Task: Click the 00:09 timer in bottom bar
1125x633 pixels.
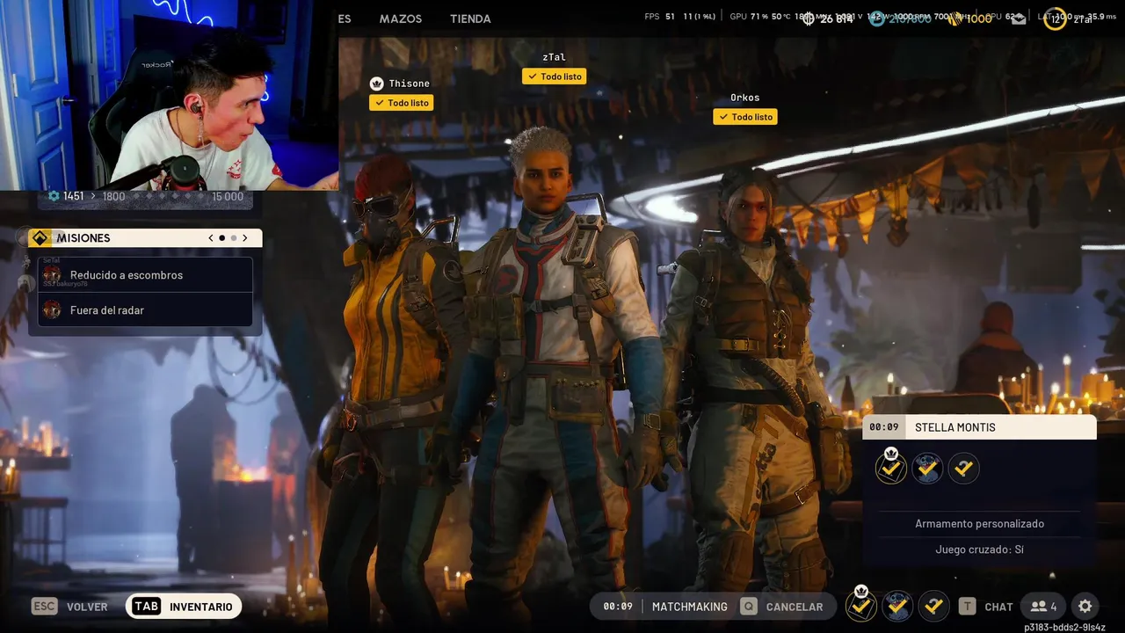Action: click(x=618, y=607)
